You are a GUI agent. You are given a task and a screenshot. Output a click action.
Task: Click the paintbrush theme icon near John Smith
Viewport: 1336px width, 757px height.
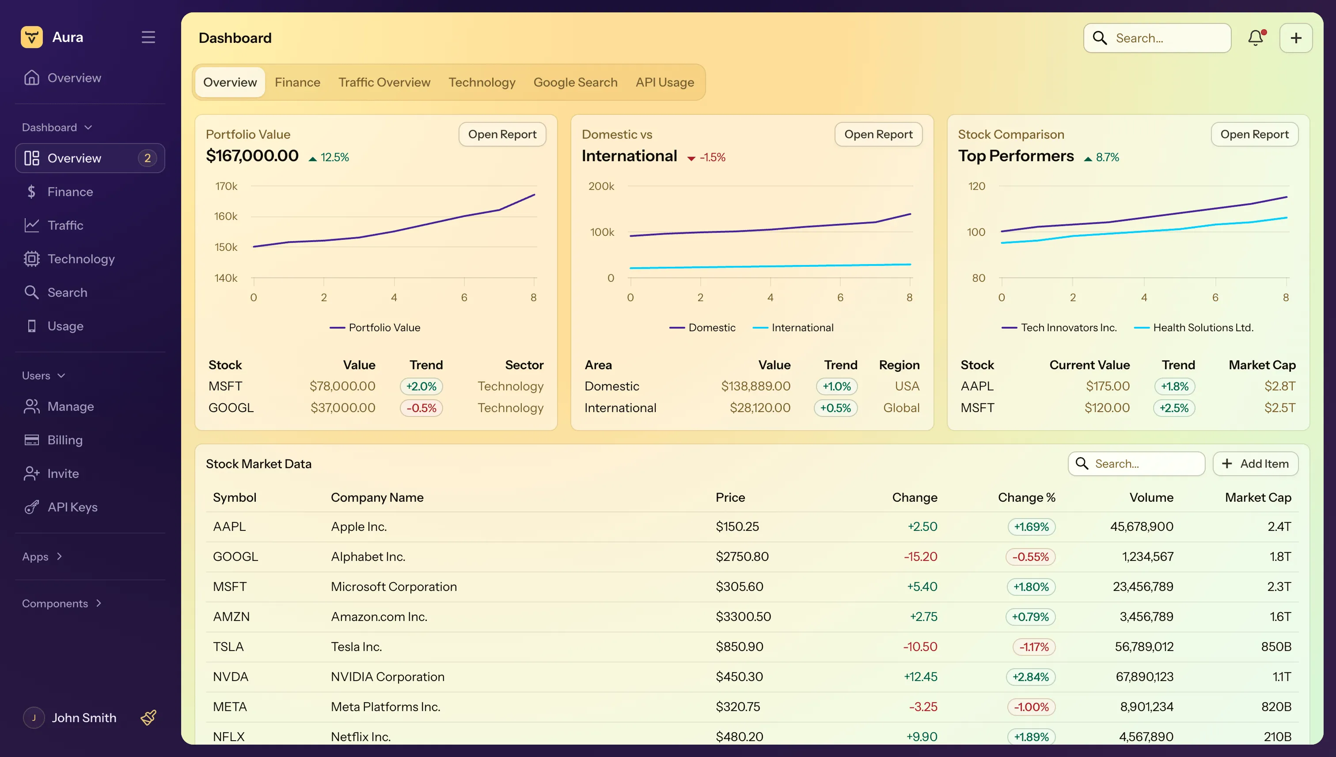coord(149,718)
